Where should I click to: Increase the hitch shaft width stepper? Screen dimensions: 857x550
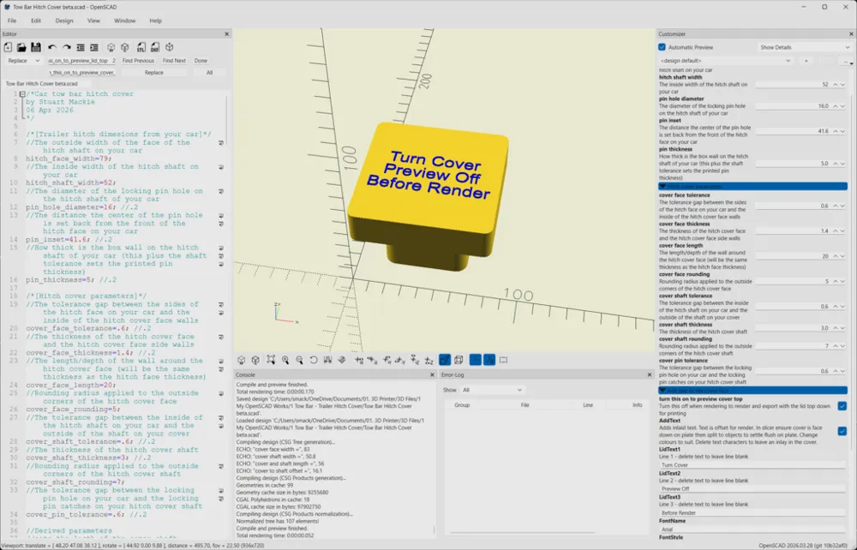(x=836, y=85)
